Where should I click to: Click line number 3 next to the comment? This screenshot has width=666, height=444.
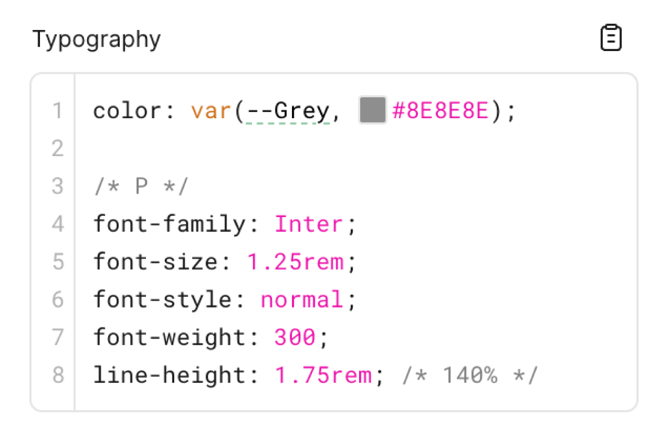[58, 186]
